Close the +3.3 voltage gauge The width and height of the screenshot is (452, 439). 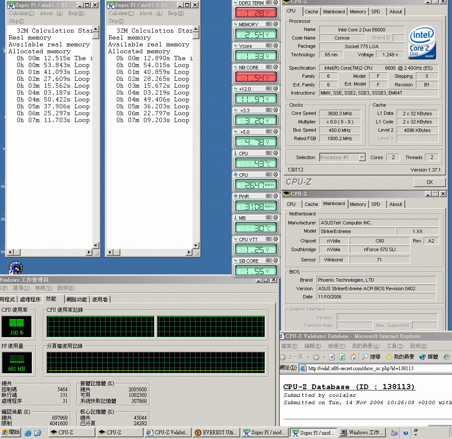(275, 110)
